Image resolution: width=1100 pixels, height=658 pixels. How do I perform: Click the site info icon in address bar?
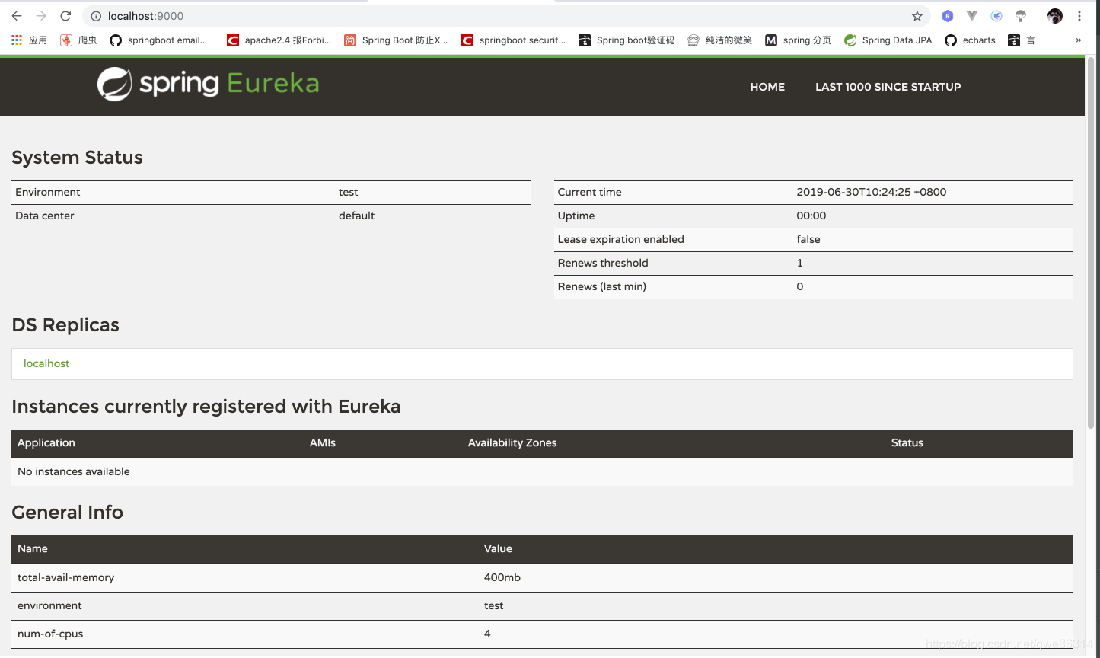(x=96, y=16)
